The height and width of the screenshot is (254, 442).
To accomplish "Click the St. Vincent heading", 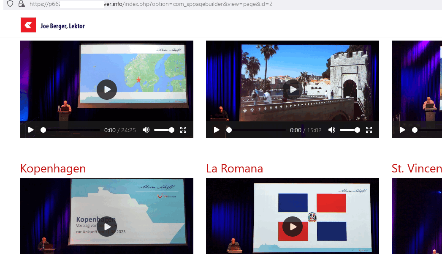I will 416,169.
